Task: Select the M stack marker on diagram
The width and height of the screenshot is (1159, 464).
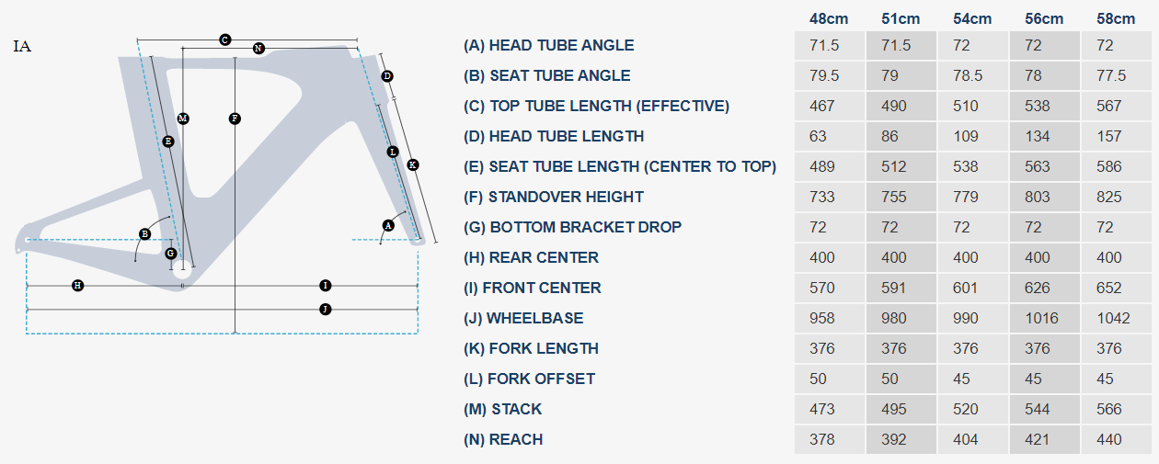Action: click(x=183, y=119)
